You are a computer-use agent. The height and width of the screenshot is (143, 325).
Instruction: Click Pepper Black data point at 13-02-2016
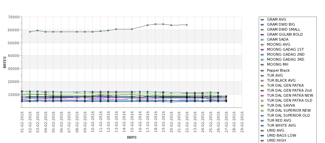click(116, 29)
